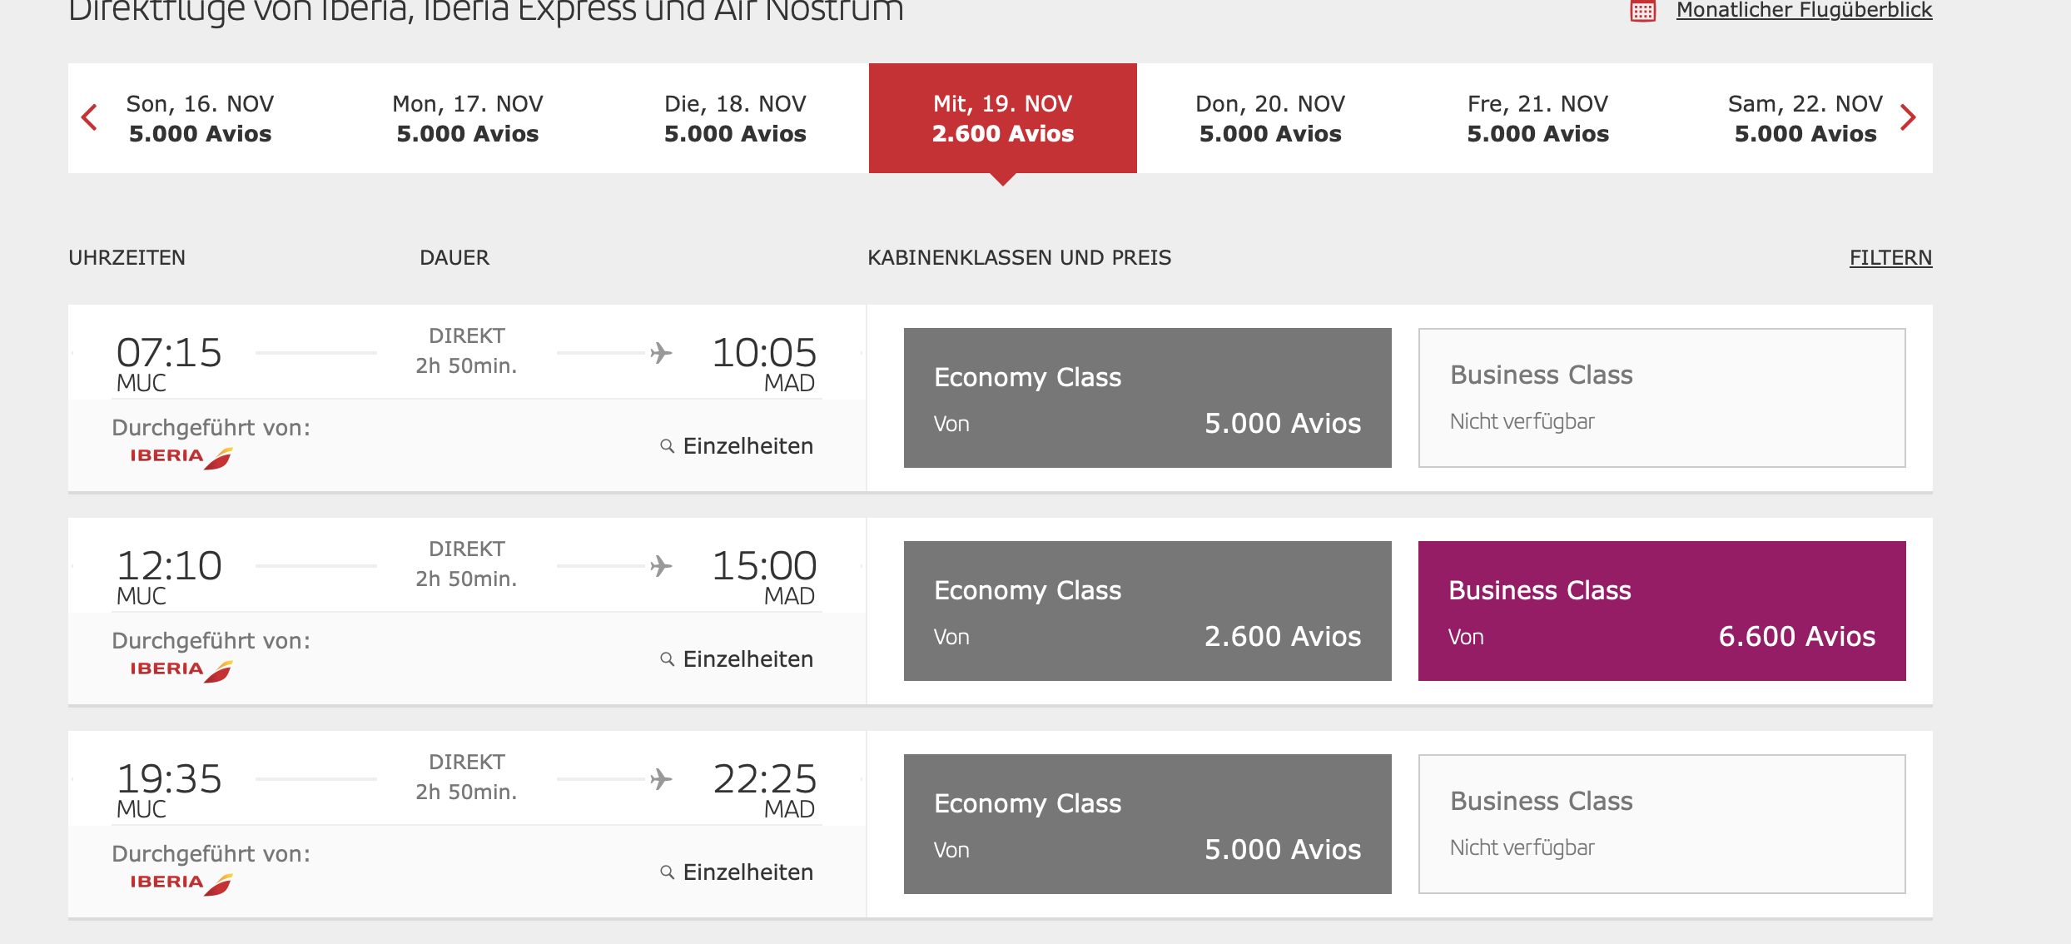Switch to Die, 18. NOV date
The height and width of the screenshot is (944, 2071).
(x=735, y=118)
